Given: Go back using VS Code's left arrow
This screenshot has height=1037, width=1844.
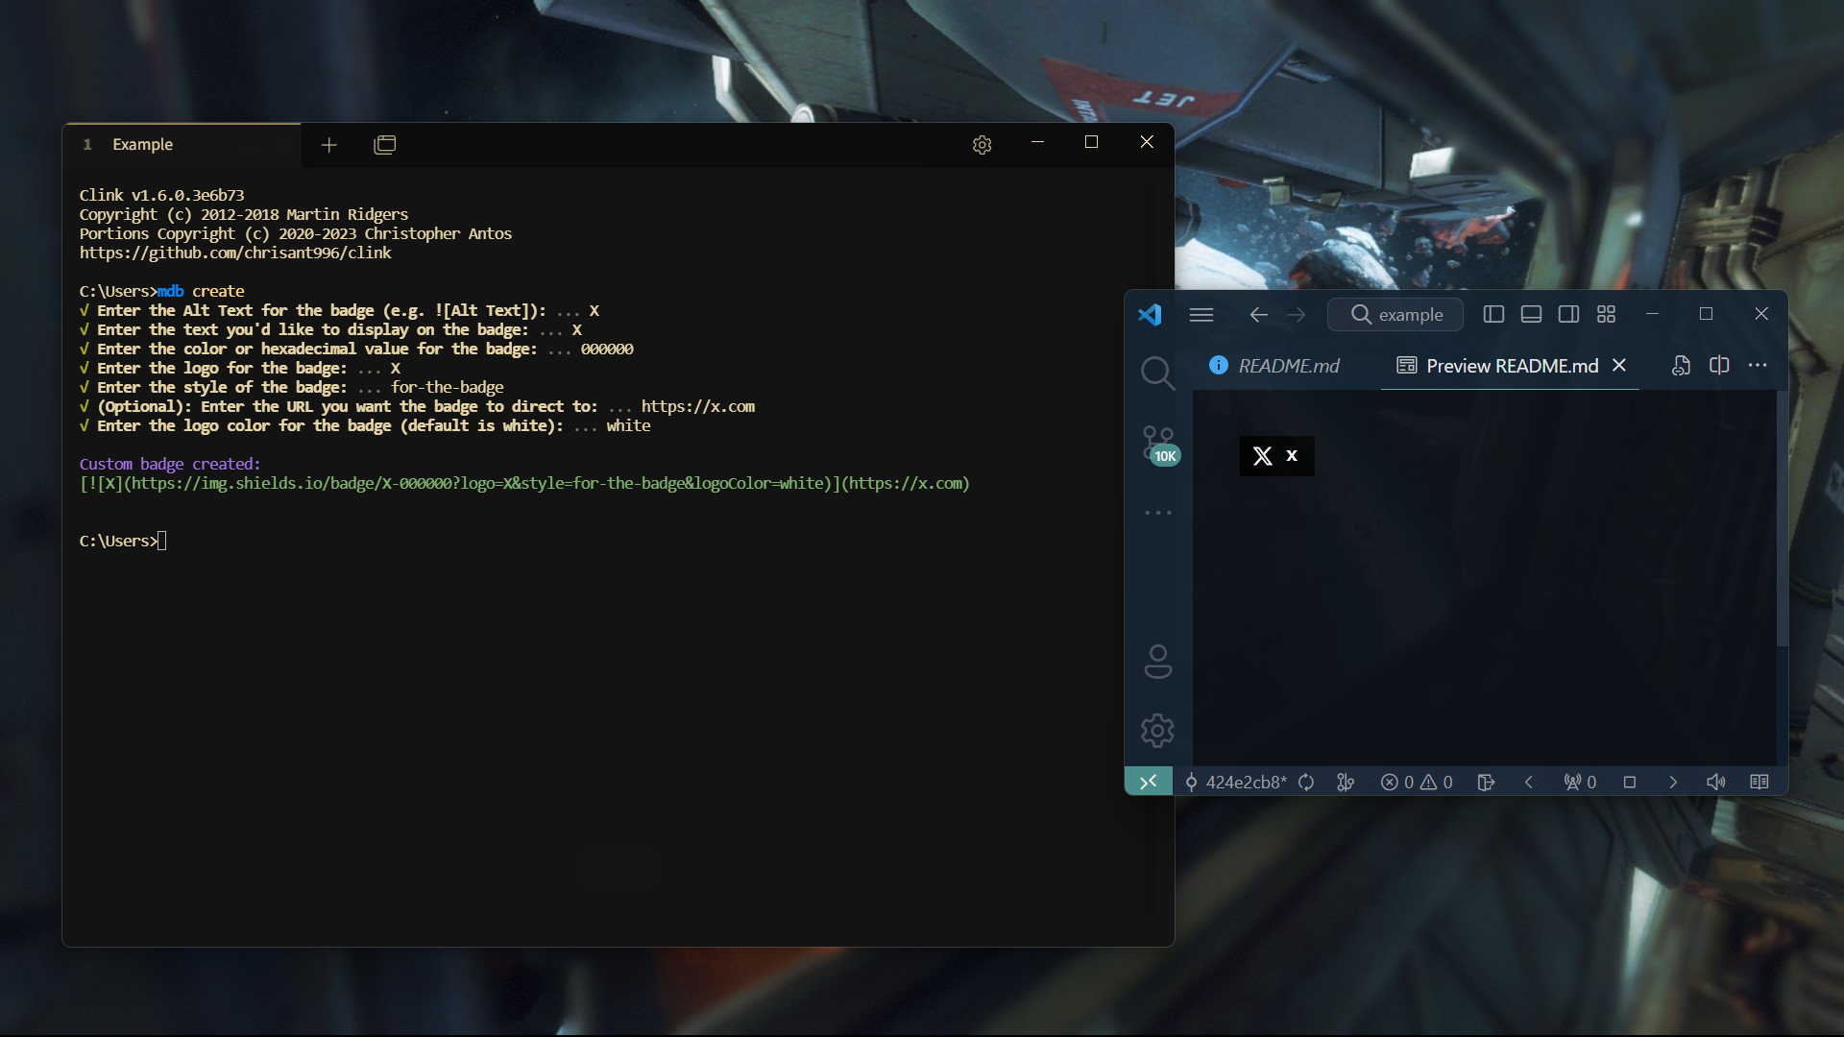Looking at the screenshot, I should pos(1258,315).
